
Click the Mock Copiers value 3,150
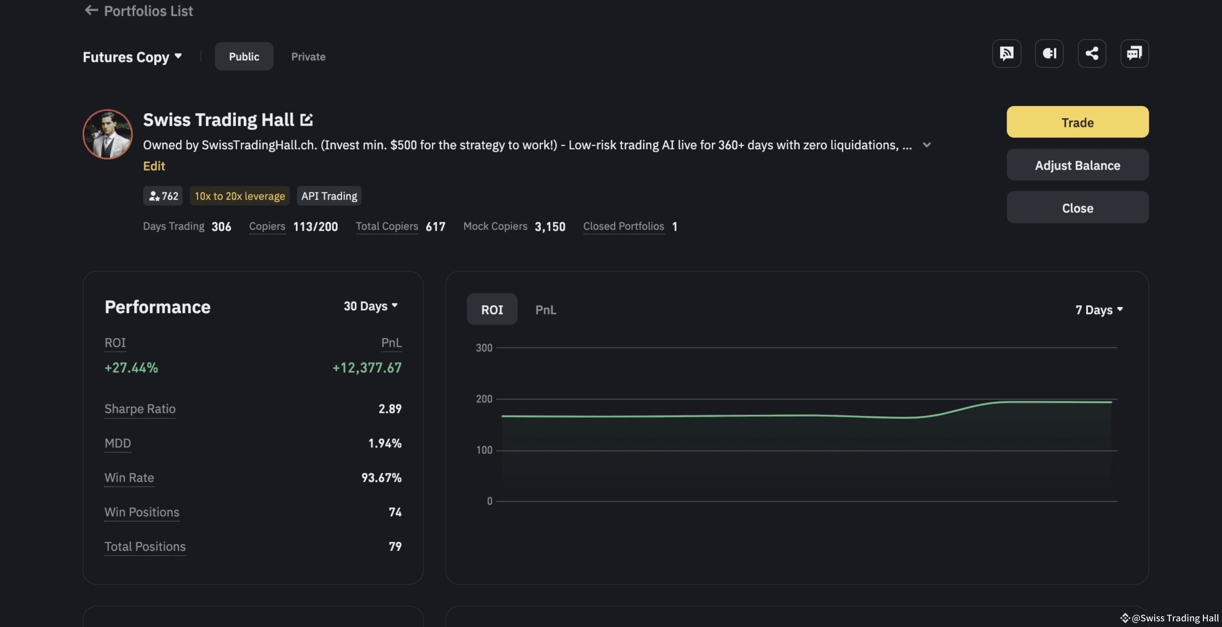(x=550, y=227)
